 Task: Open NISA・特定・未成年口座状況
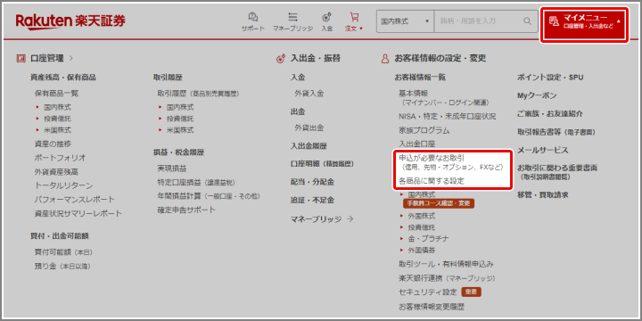tap(448, 117)
